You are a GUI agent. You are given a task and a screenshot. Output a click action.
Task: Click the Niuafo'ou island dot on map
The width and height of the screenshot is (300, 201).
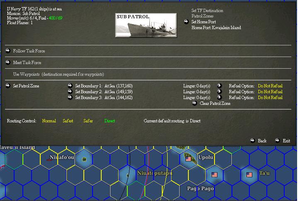click(x=84, y=159)
